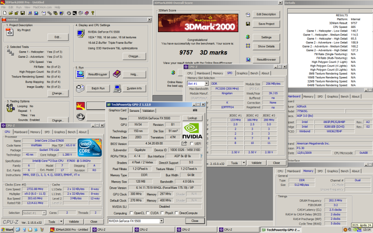373x233 pixels.
Task: Click the yellow question mark toolbar icon
Action: tap(92, 13)
